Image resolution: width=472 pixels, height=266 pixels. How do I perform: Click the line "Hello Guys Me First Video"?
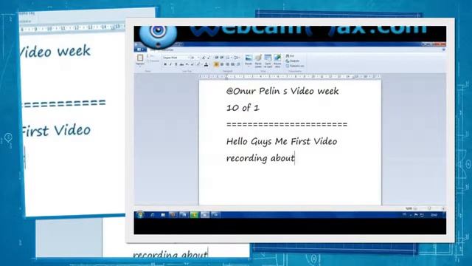[x=282, y=141]
